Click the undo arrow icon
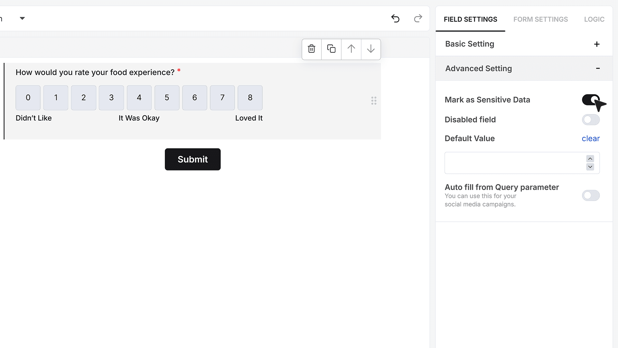This screenshot has width=618, height=348. [x=395, y=18]
